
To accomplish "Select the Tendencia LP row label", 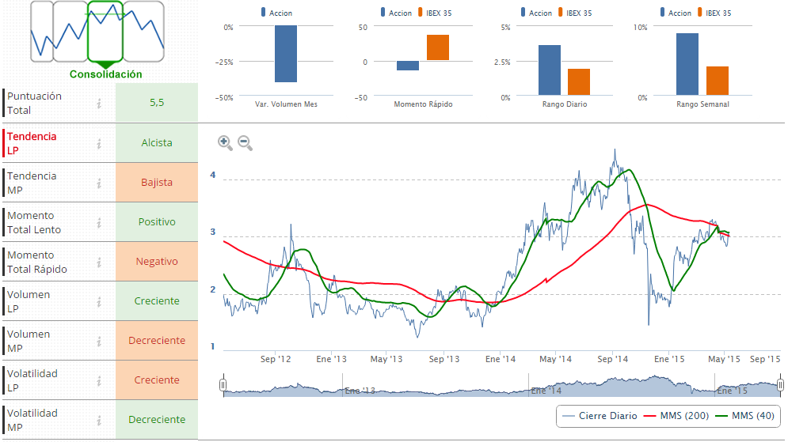I will click(32, 143).
